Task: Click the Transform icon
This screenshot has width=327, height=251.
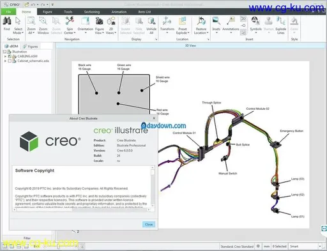Action: [167, 21]
